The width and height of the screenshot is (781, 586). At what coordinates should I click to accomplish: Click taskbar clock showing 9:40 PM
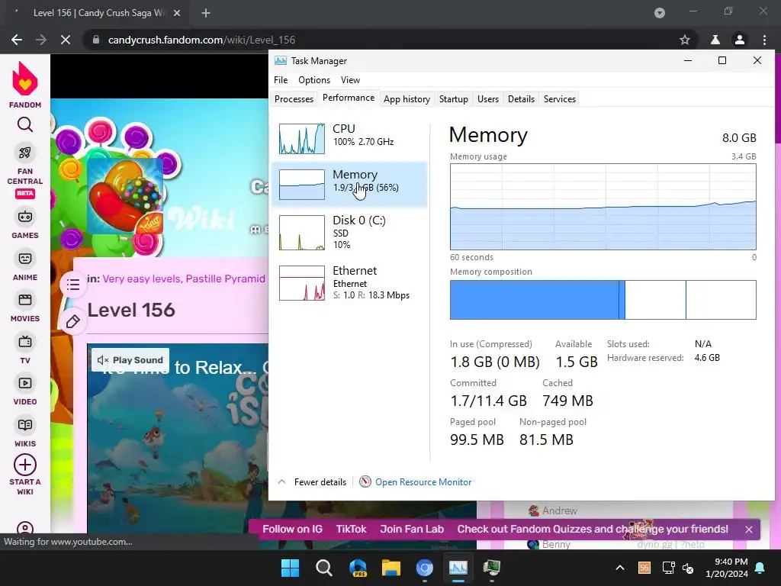pyautogui.click(x=727, y=568)
